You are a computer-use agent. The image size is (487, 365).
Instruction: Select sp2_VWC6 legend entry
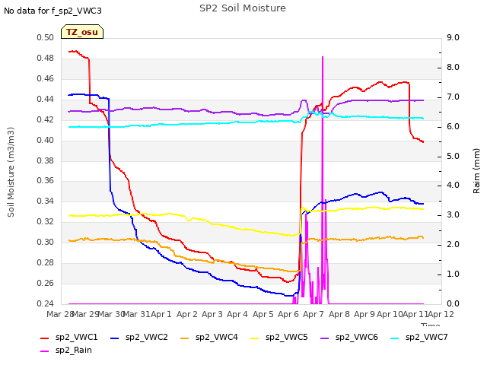(x=349, y=337)
